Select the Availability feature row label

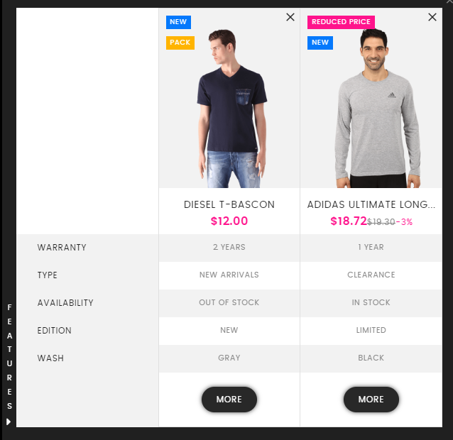pyautogui.click(x=65, y=303)
